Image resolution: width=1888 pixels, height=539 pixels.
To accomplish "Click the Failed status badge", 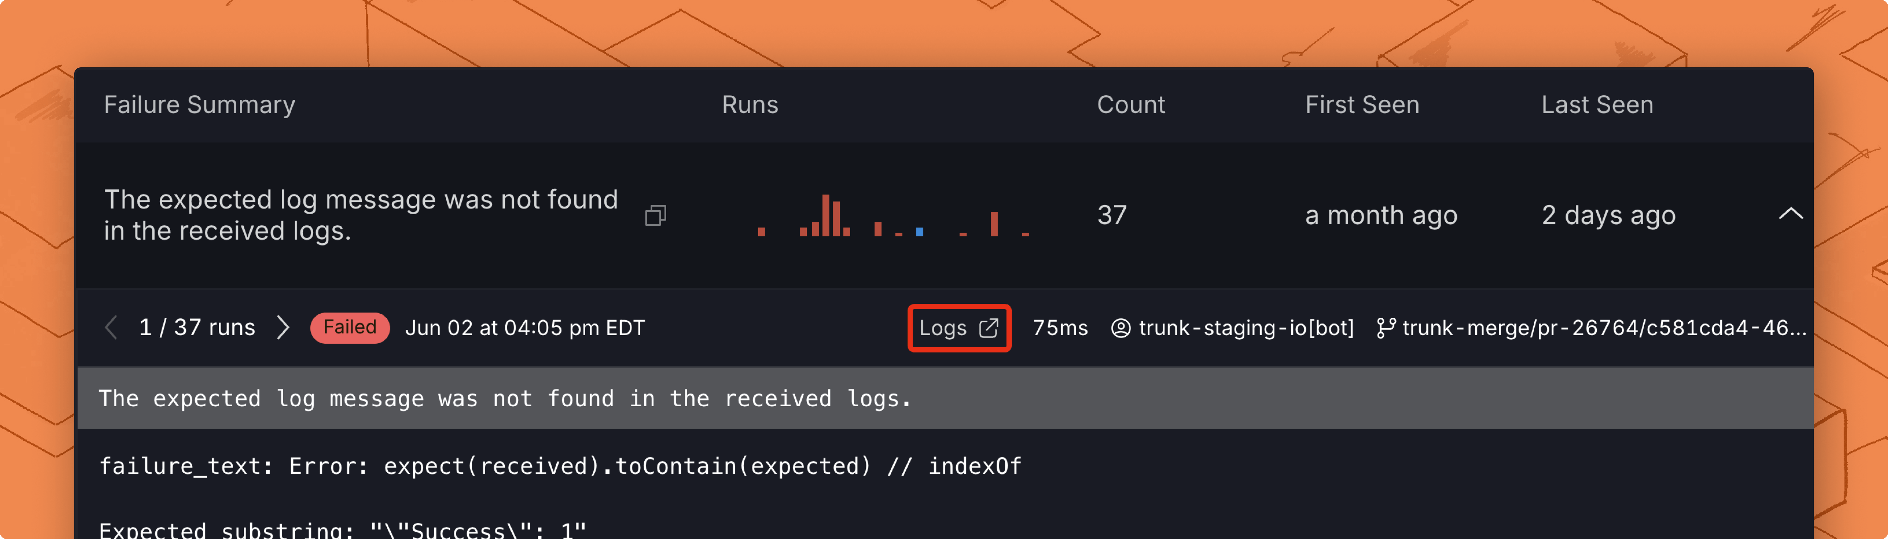I will (350, 327).
